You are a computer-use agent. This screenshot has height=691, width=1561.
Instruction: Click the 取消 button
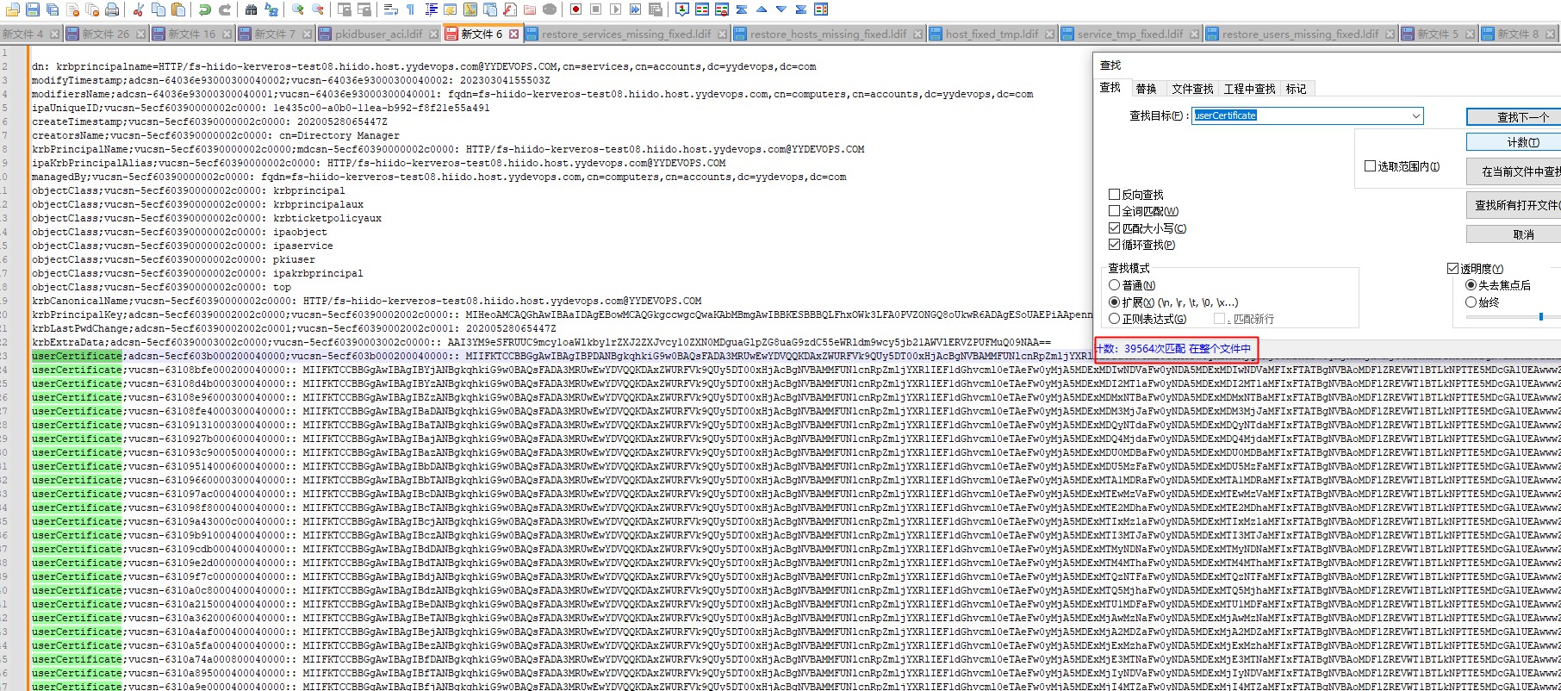[1521, 234]
